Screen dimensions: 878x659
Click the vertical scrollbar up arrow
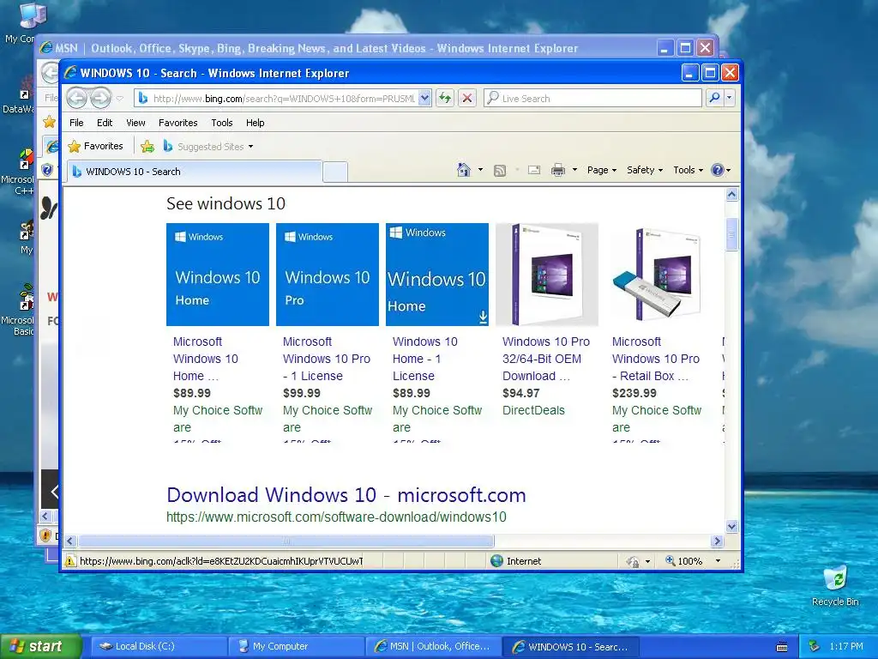[x=731, y=195]
